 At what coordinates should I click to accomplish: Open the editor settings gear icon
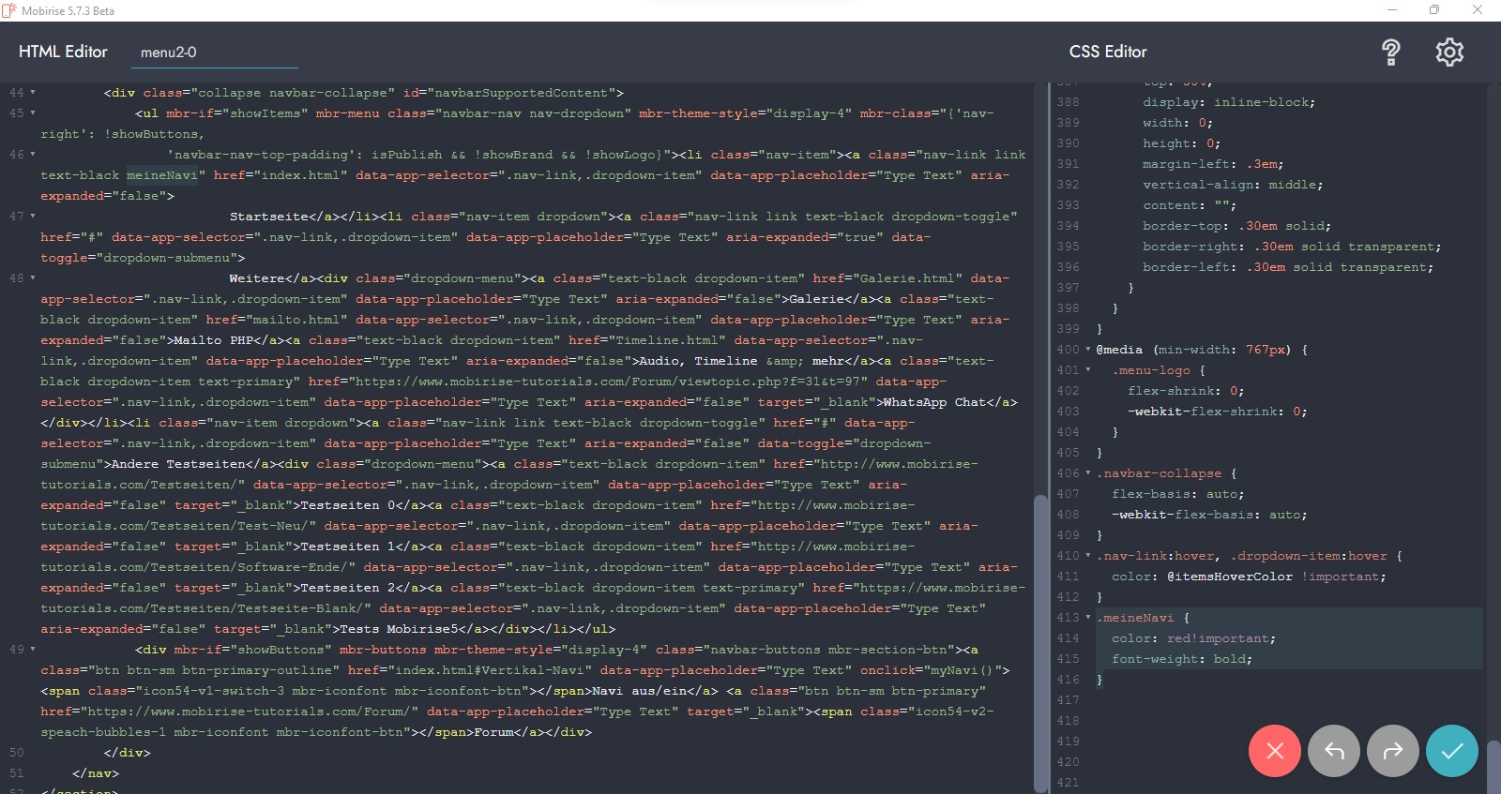tap(1449, 52)
